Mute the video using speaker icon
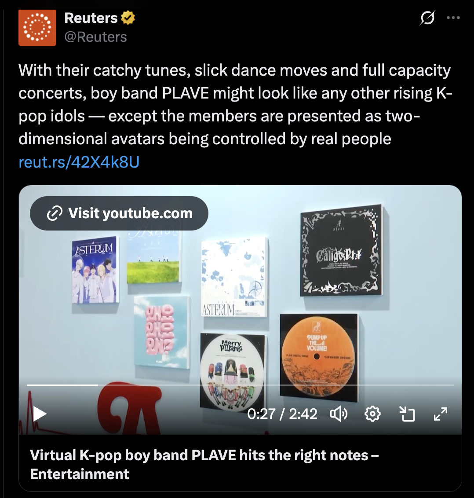Image resolution: width=474 pixels, height=498 pixels. [339, 414]
